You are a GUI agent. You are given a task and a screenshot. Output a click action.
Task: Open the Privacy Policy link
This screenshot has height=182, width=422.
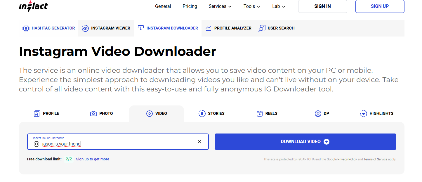(x=347, y=160)
